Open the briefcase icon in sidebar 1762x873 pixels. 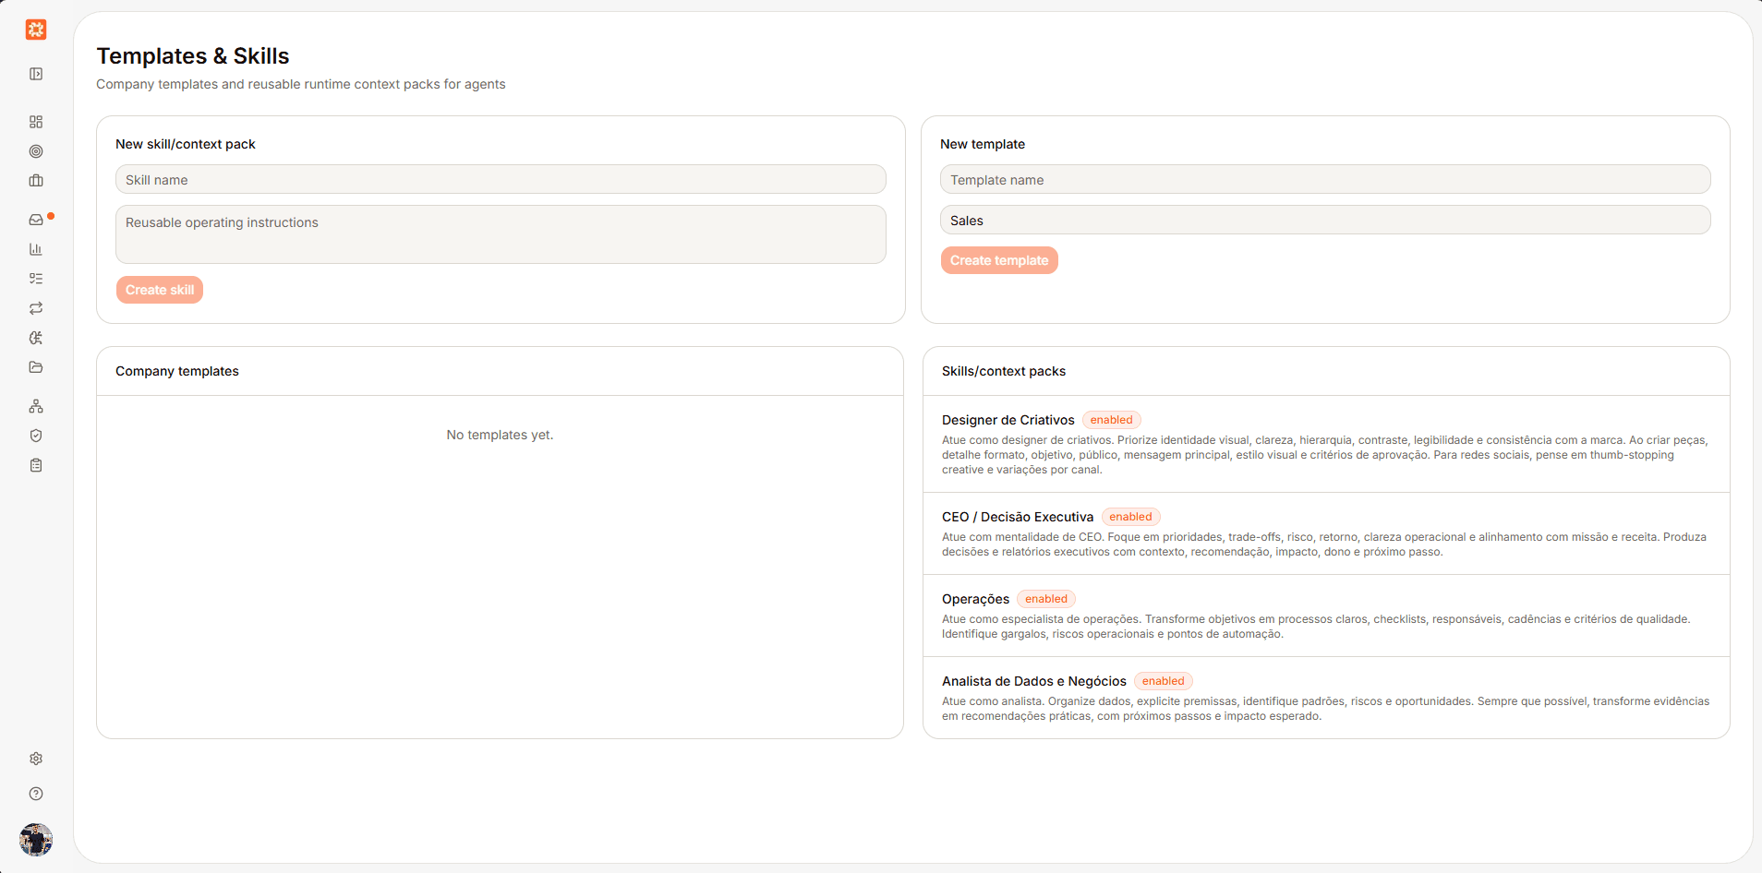click(x=36, y=181)
